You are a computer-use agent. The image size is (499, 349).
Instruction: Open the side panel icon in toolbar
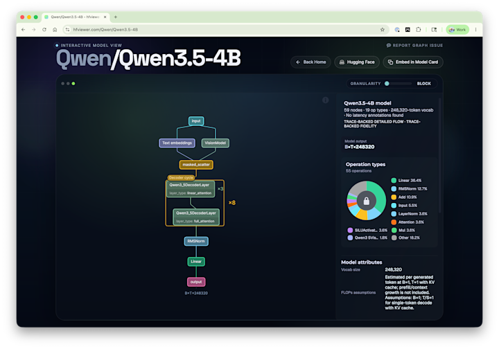click(x=434, y=30)
